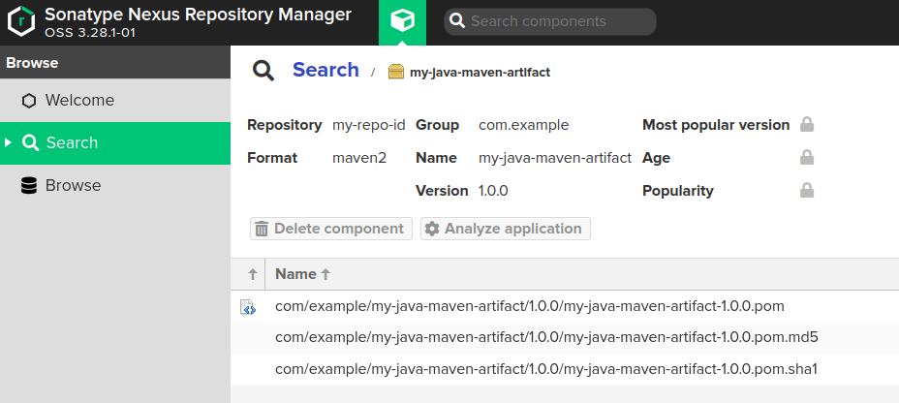Click the magnifier icon in search box

457,21
